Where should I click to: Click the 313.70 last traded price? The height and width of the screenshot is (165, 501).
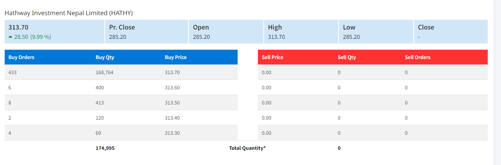pyautogui.click(x=18, y=28)
